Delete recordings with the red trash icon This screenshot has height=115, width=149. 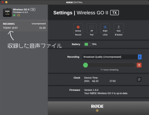(x=139, y=65)
